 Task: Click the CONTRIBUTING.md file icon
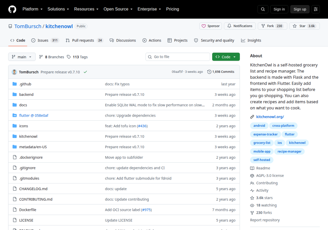click(15, 199)
